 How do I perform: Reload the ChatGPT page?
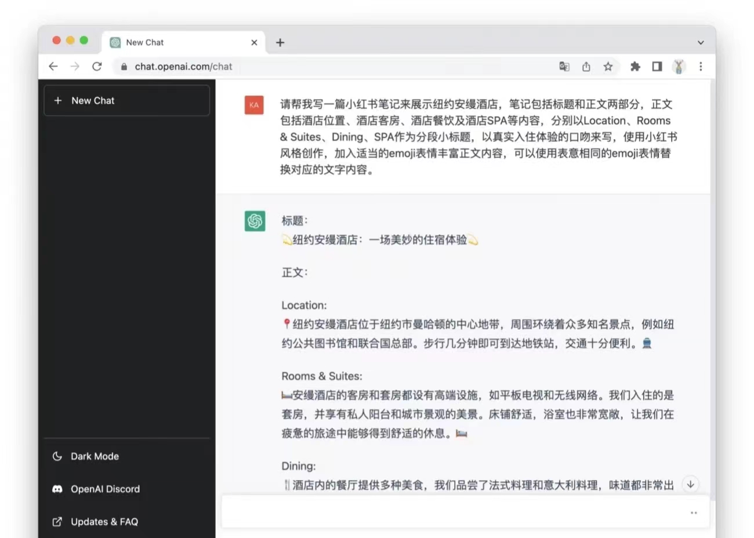97,67
